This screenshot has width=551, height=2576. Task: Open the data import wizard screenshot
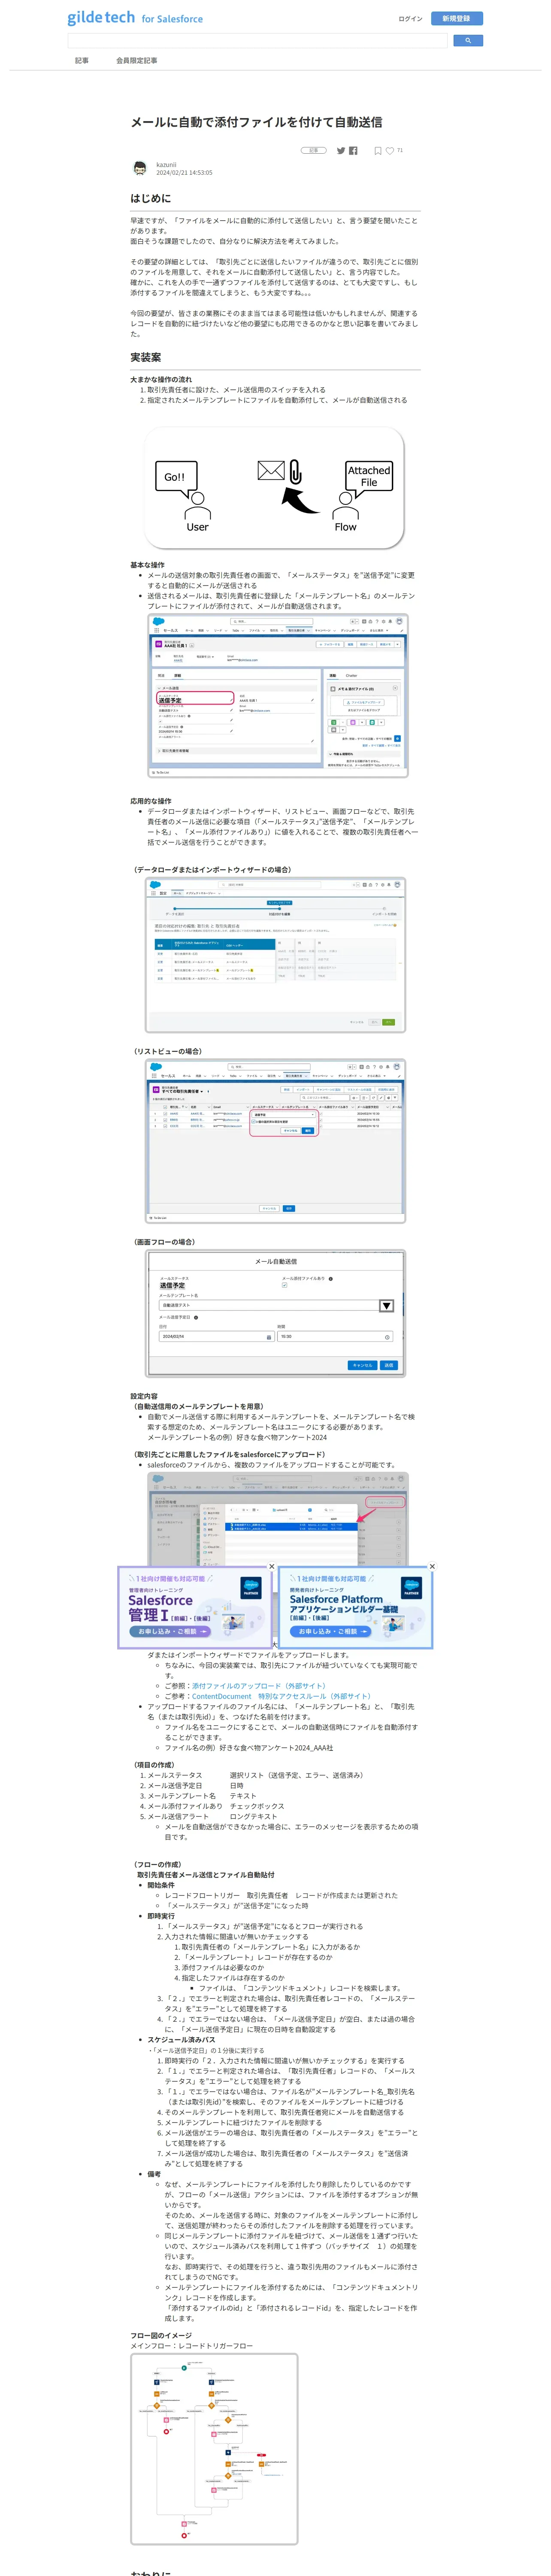click(x=275, y=955)
